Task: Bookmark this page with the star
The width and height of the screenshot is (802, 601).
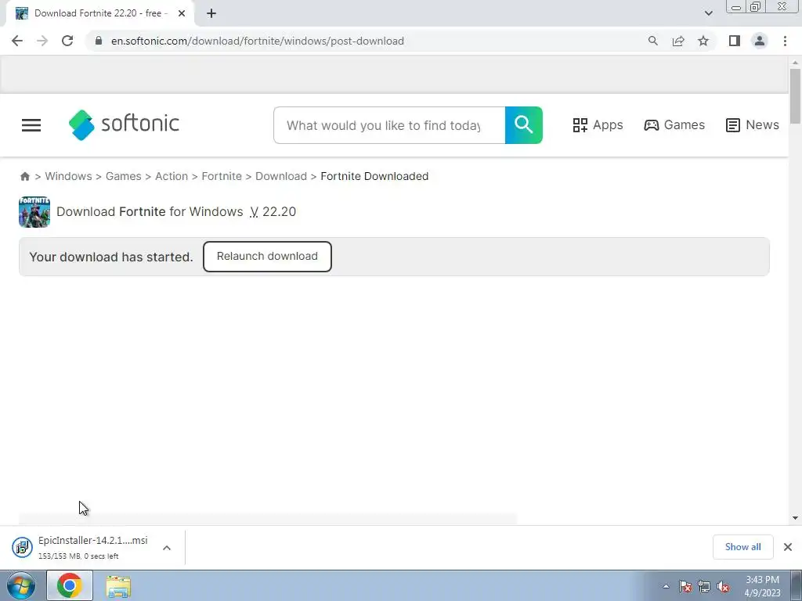Action: coord(703,41)
